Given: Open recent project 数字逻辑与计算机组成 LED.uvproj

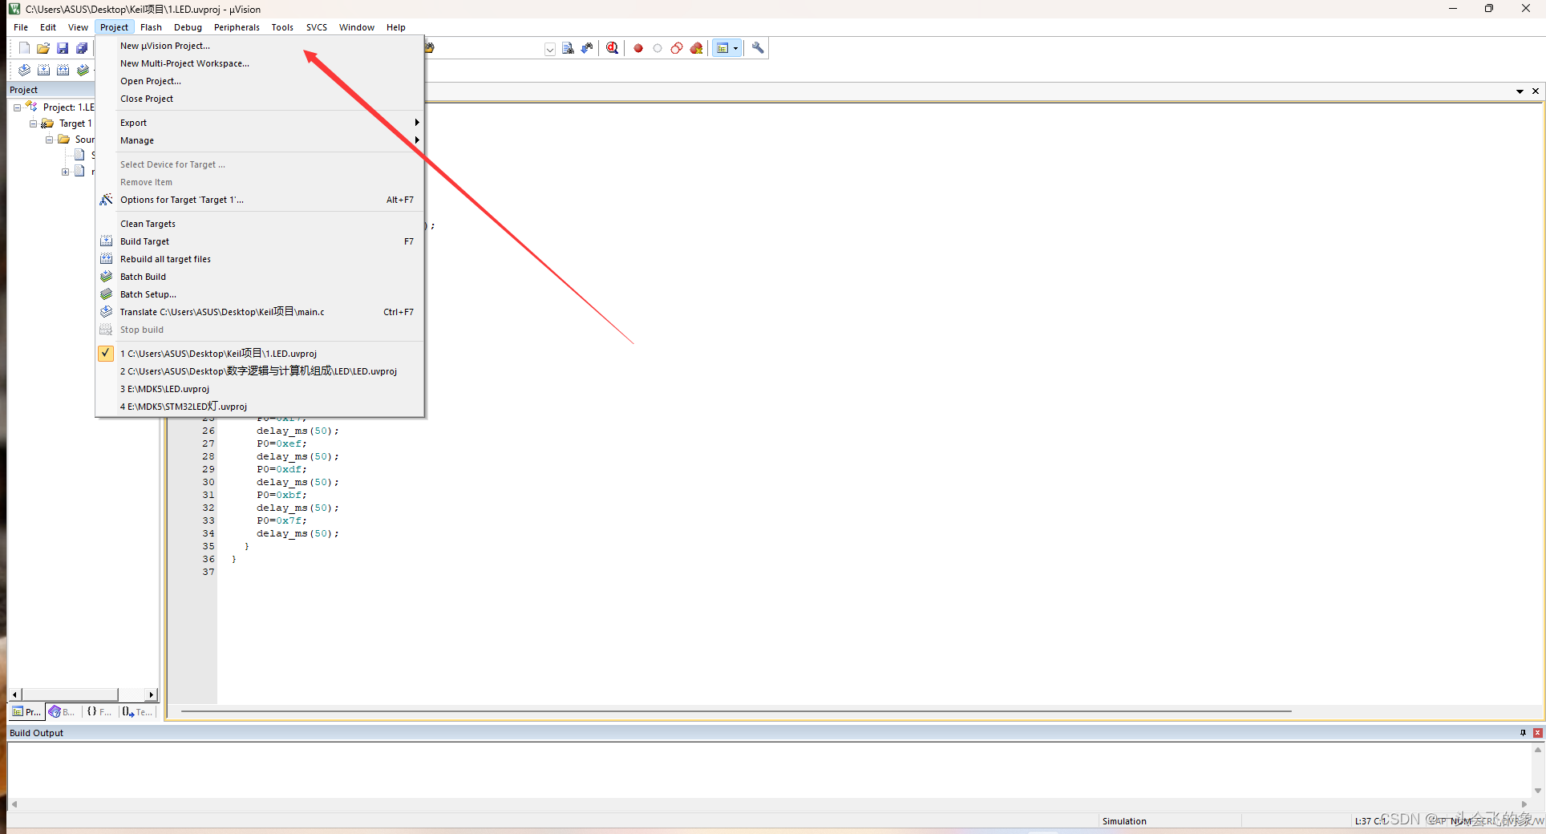Looking at the screenshot, I should point(260,371).
